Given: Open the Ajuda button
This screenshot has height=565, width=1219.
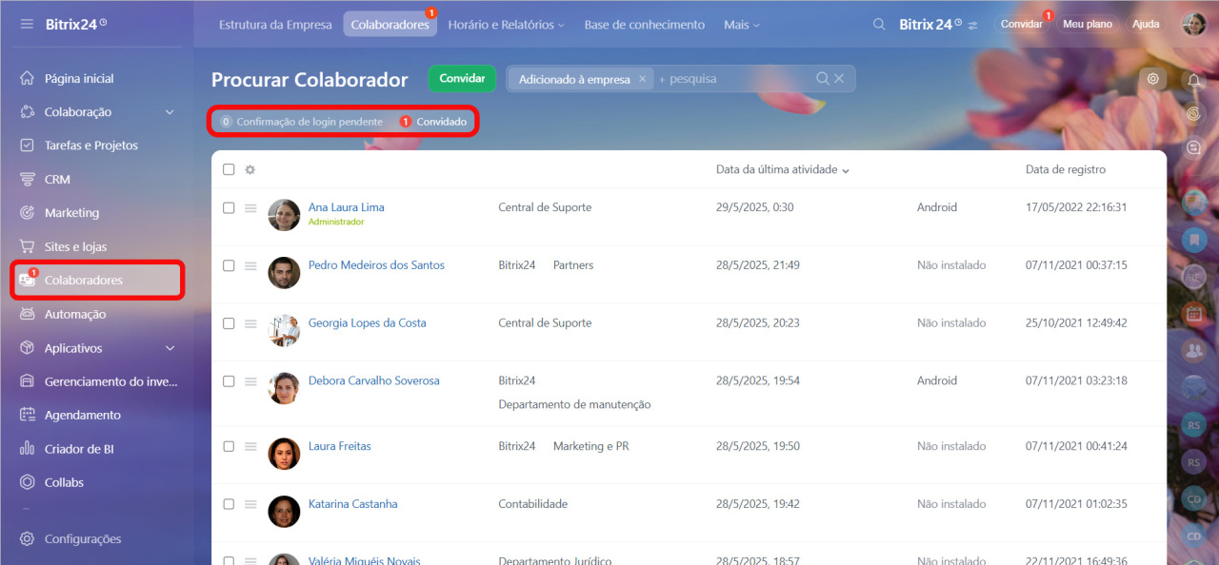Looking at the screenshot, I should 1146,24.
